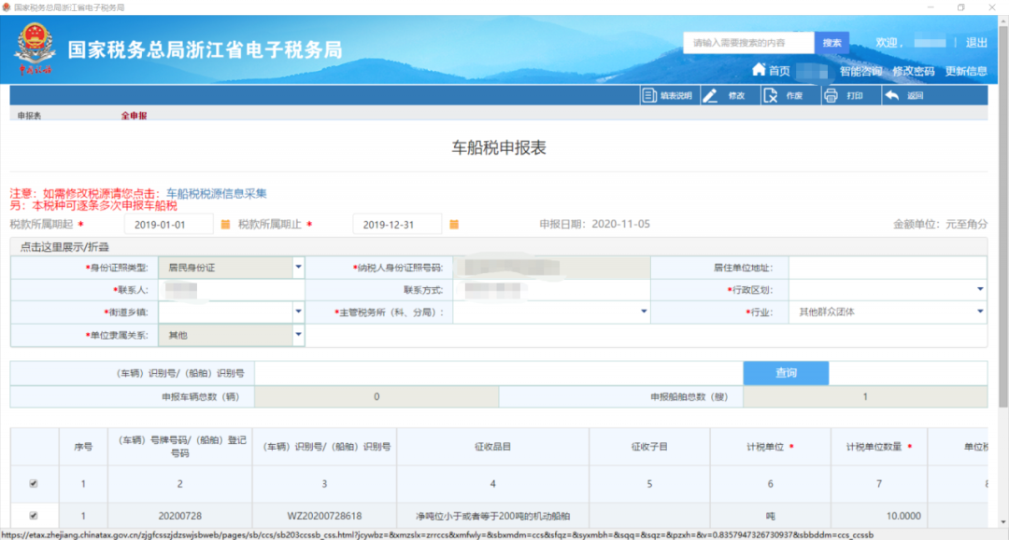Toggle the header row select-all checkbox

point(34,483)
